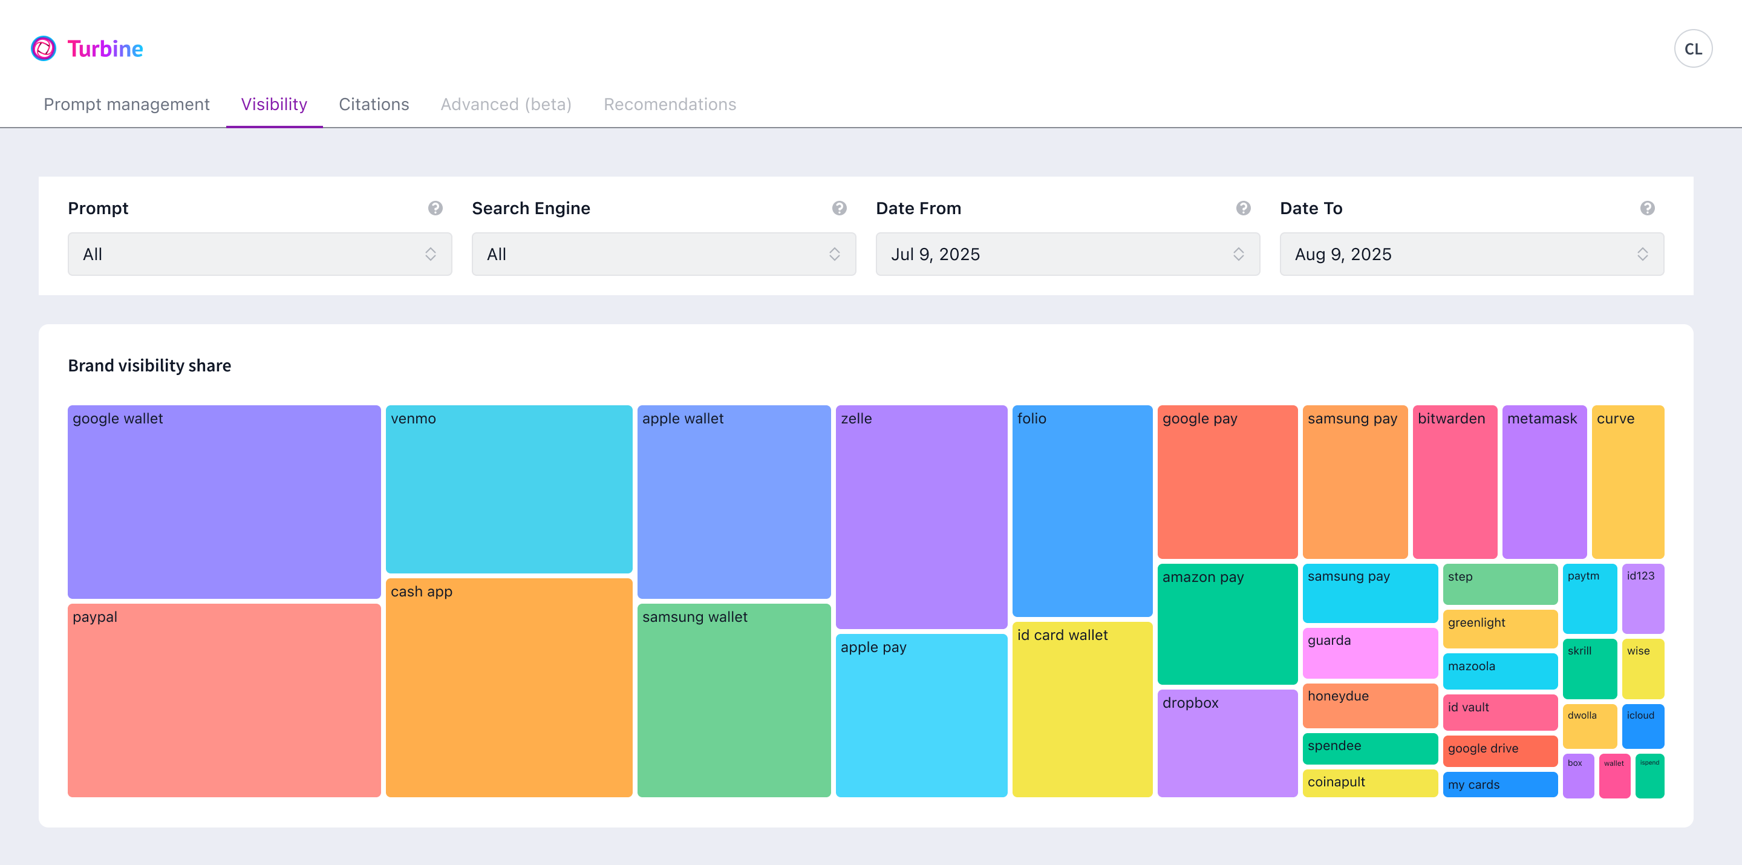Select the wise treemap tile
The height and width of the screenshot is (865, 1742).
coord(1643,669)
